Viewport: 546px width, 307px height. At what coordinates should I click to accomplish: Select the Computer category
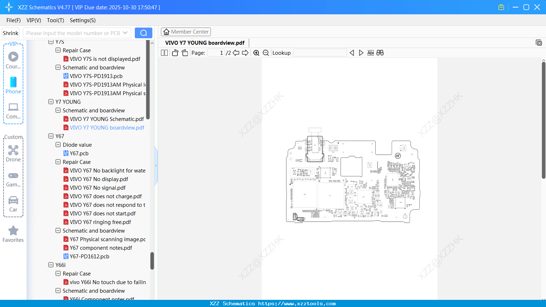13,111
